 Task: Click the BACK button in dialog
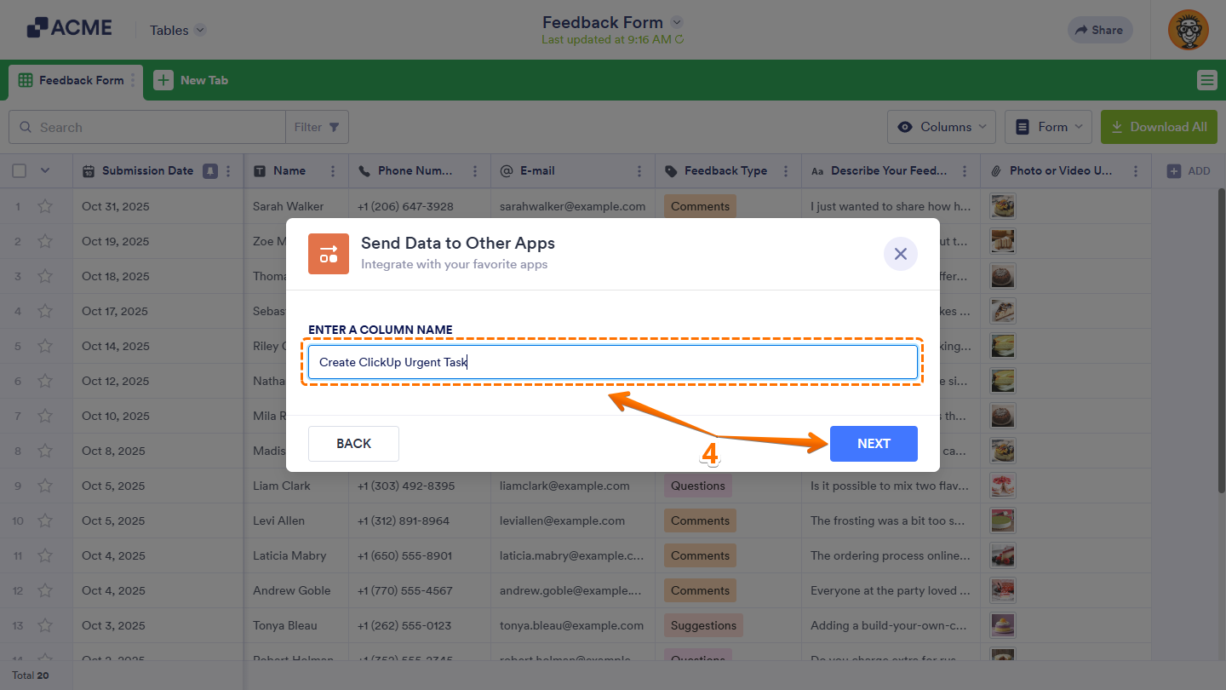pyautogui.click(x=353, y=444)
